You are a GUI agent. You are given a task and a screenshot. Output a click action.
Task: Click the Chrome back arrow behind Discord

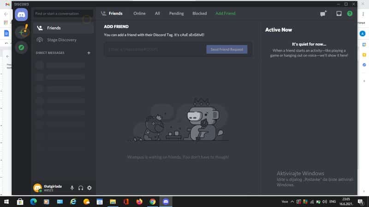pyautogui.click(x=6, y=14)
